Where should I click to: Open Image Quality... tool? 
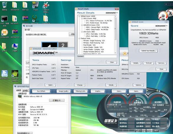(64, 91)
